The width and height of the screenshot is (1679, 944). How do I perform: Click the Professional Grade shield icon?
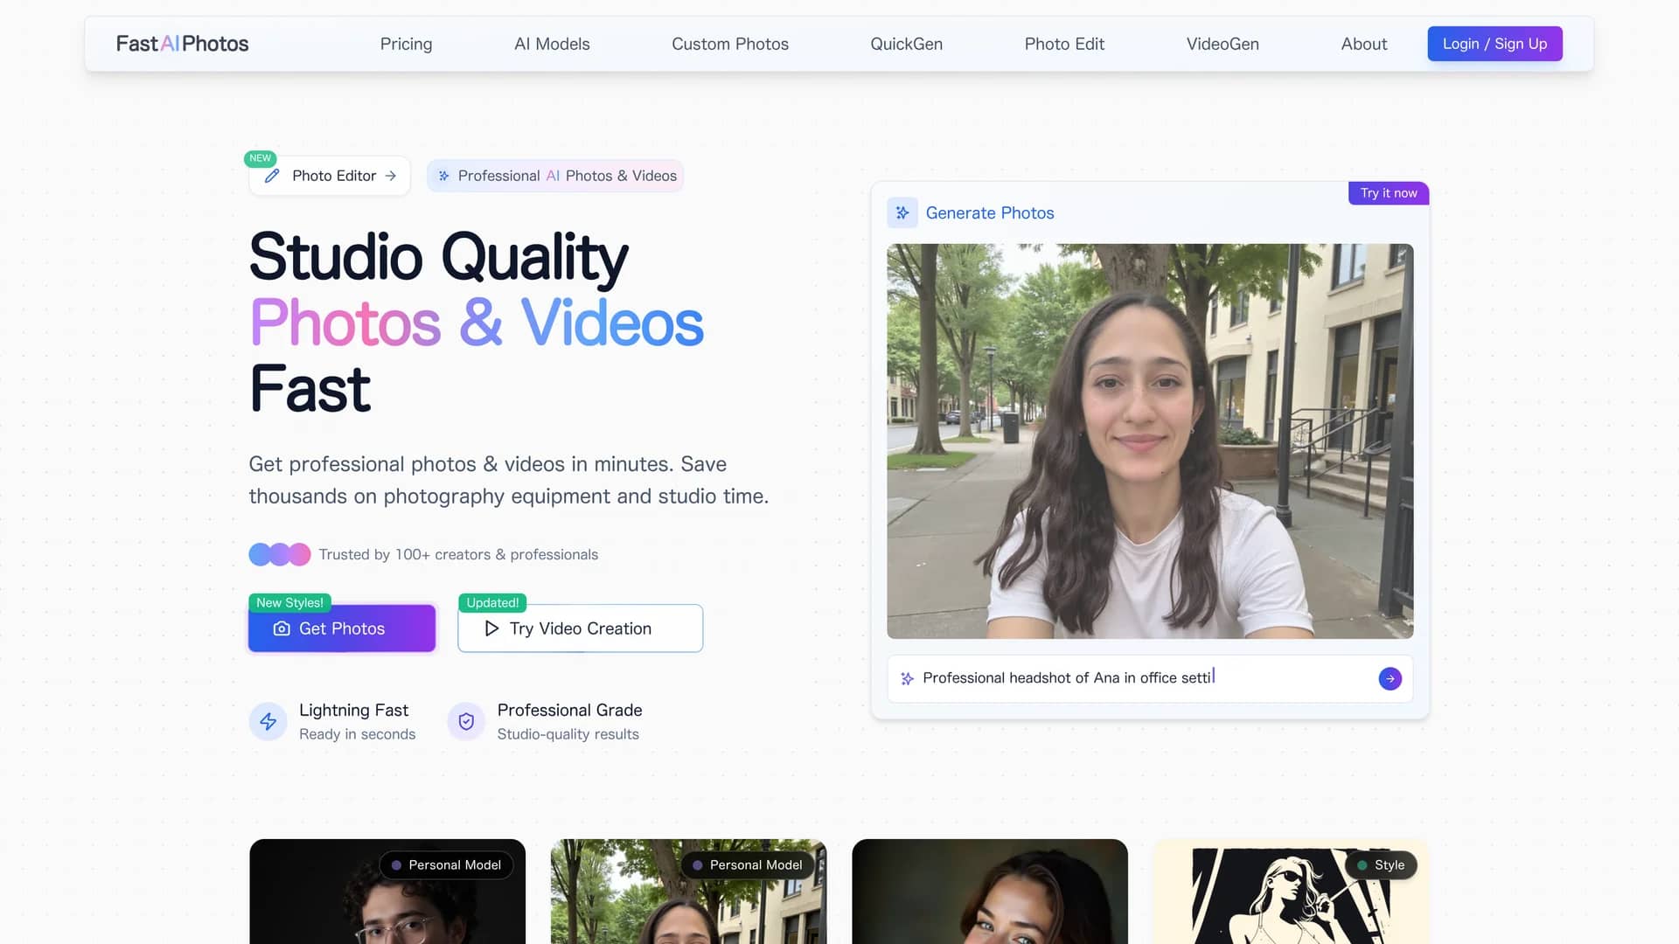(x=466, y=721)
